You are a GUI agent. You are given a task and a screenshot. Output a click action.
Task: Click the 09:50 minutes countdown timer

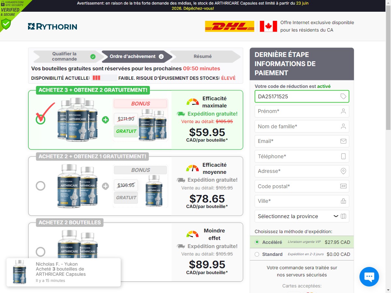tap(201, 69)
